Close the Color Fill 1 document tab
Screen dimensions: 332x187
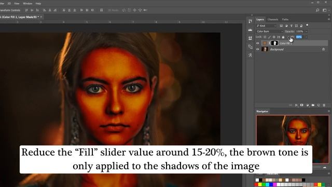(41, 17)
